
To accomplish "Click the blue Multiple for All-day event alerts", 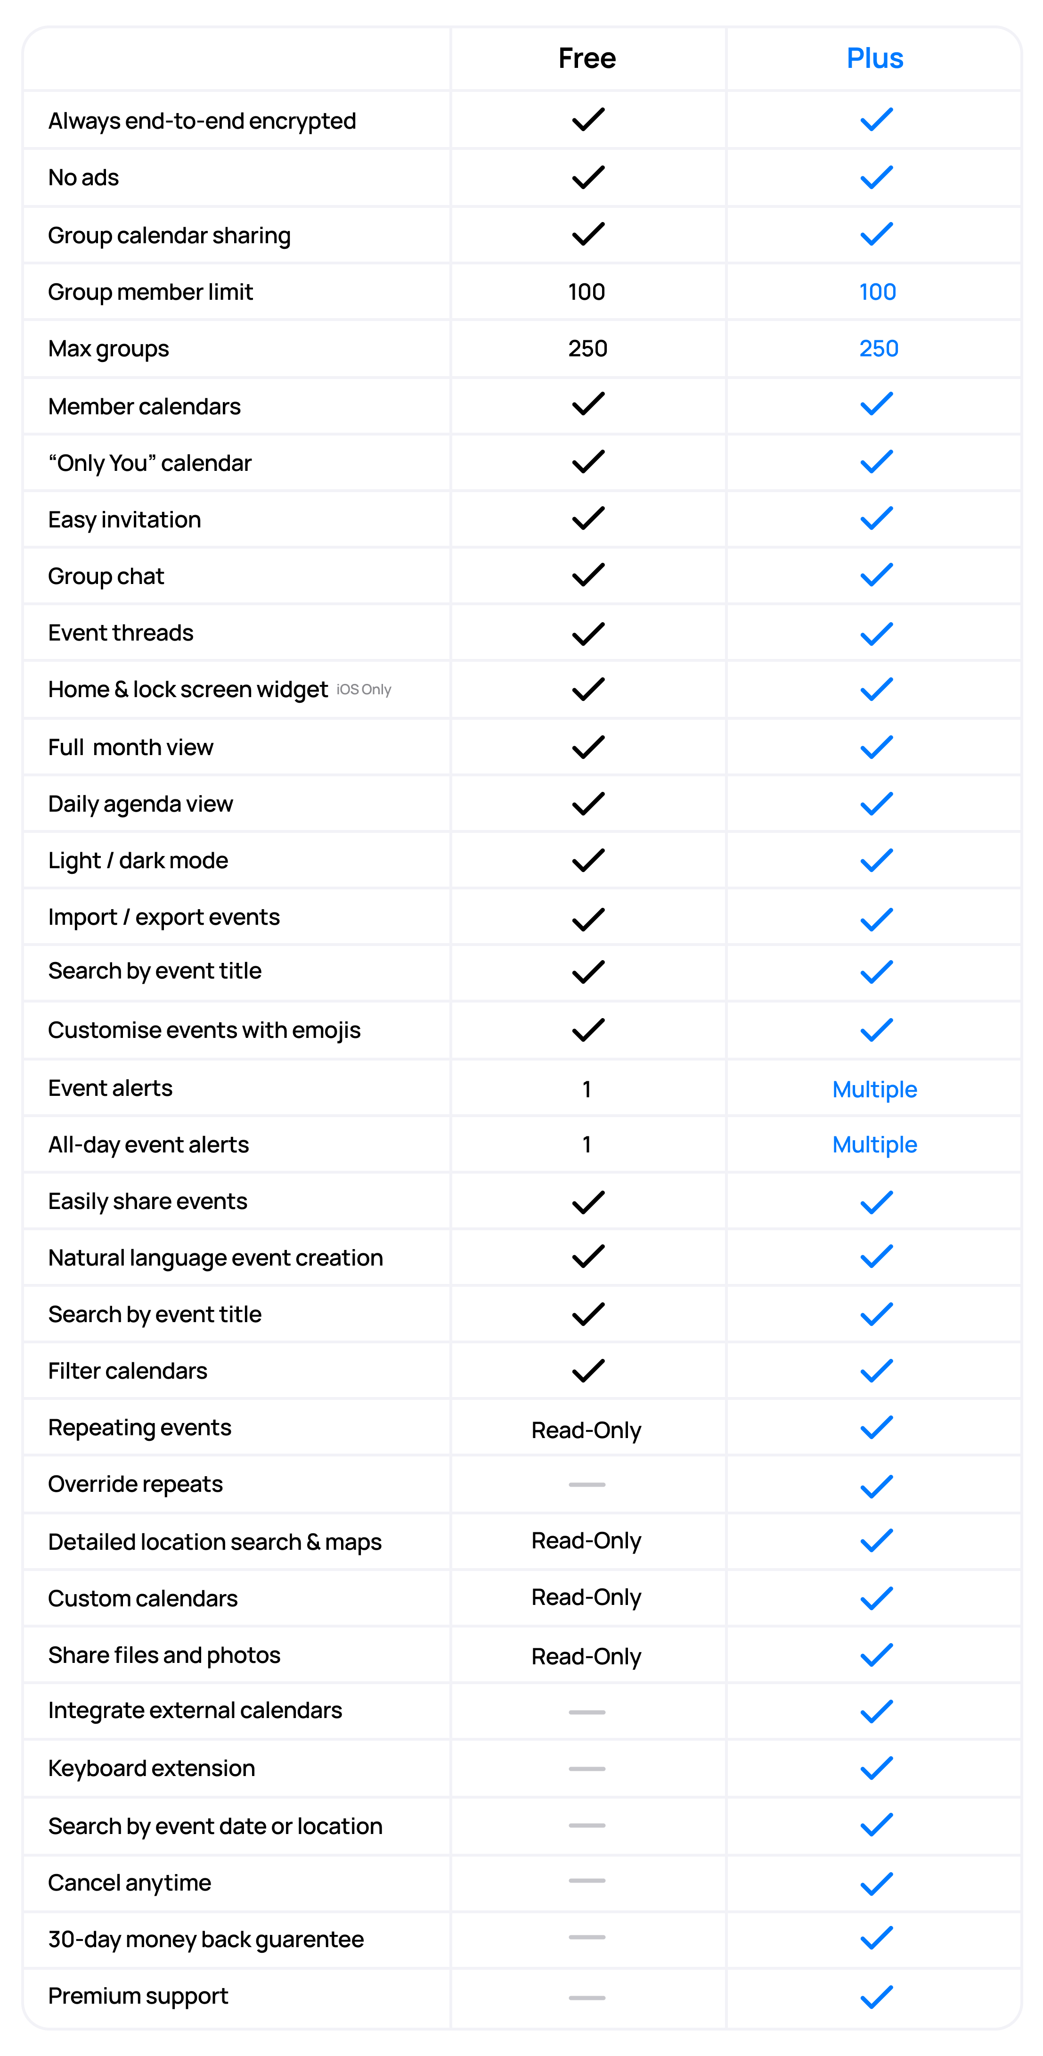I will point(875,1144).
